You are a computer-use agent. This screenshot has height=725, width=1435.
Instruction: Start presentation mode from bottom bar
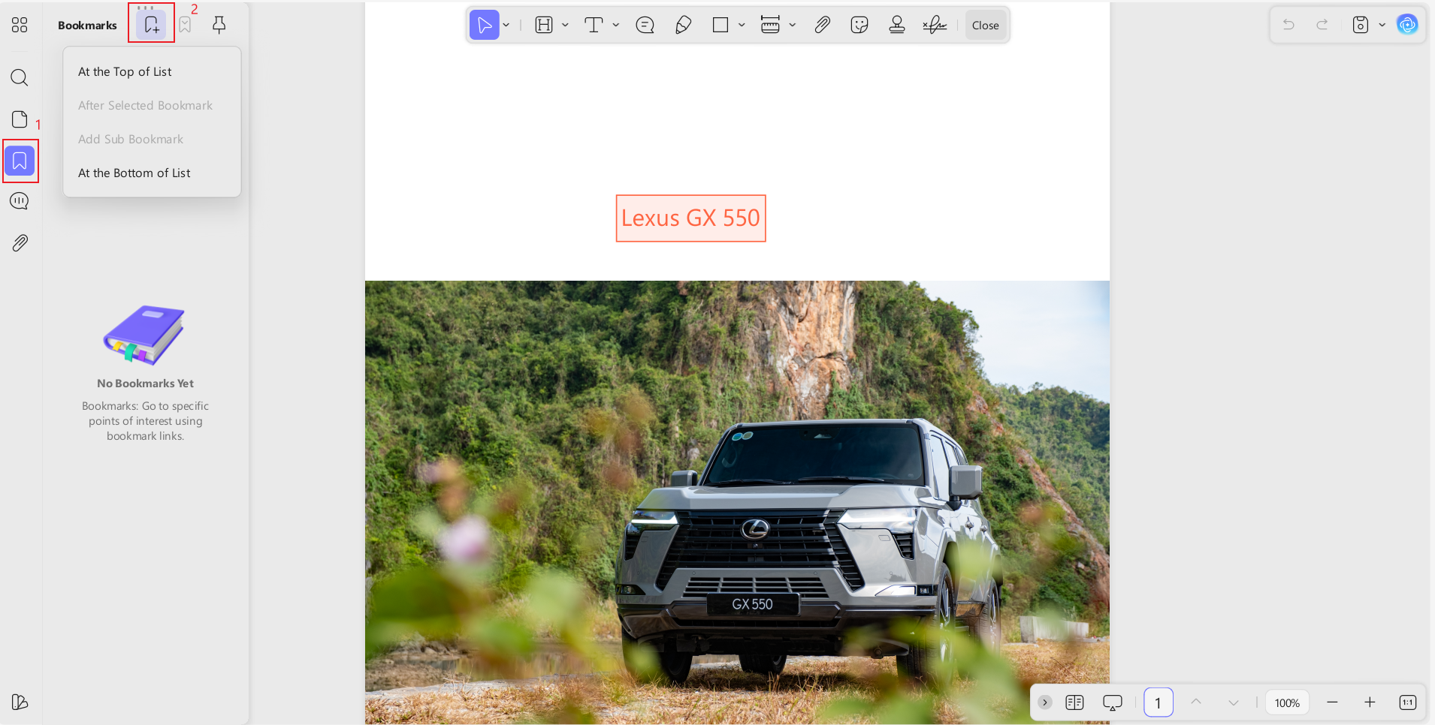point(1113,702)
